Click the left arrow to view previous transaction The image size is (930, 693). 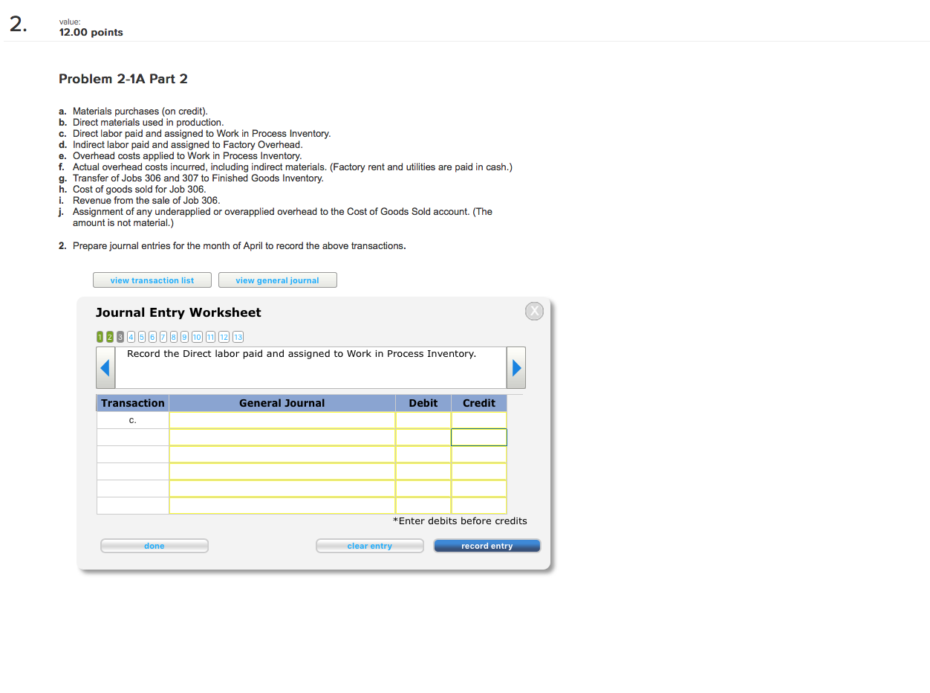pos(105,367)
